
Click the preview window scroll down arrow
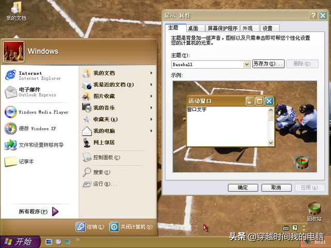[x=270, y=143]
